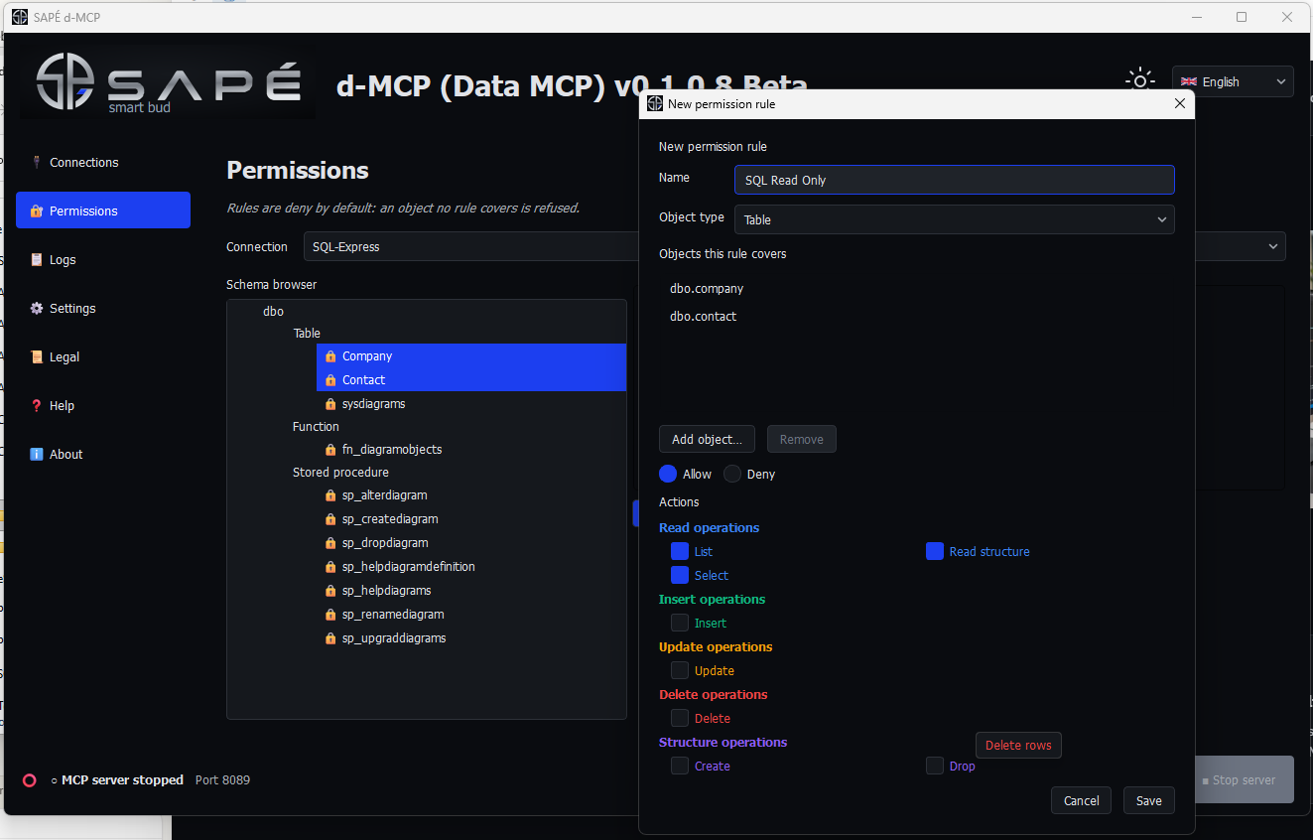Collapse the Stored procedure group node

340,473
